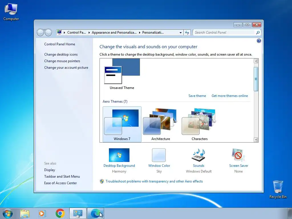Go to Control Panel Home
This screenshot has width=292, height=219.
[x=60, y=44]
